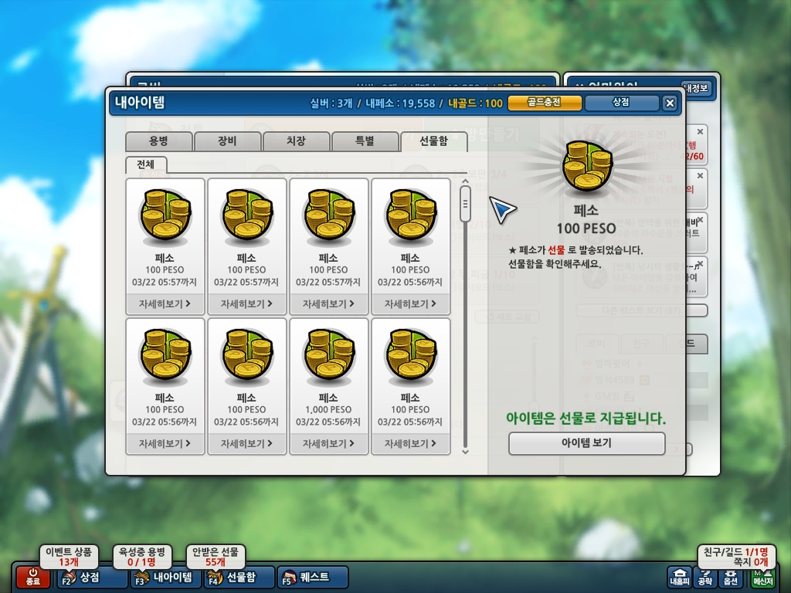Select the 특별 tab
Viewport: 791px width, 593px height.
(x=365, y=141)
